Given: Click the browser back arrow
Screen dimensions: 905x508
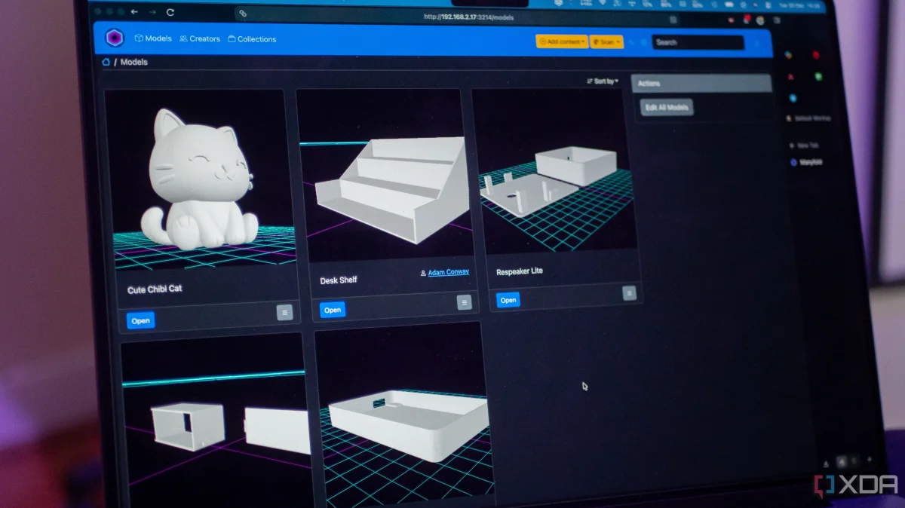Looking at the screenshot, I should pos(134,12).
